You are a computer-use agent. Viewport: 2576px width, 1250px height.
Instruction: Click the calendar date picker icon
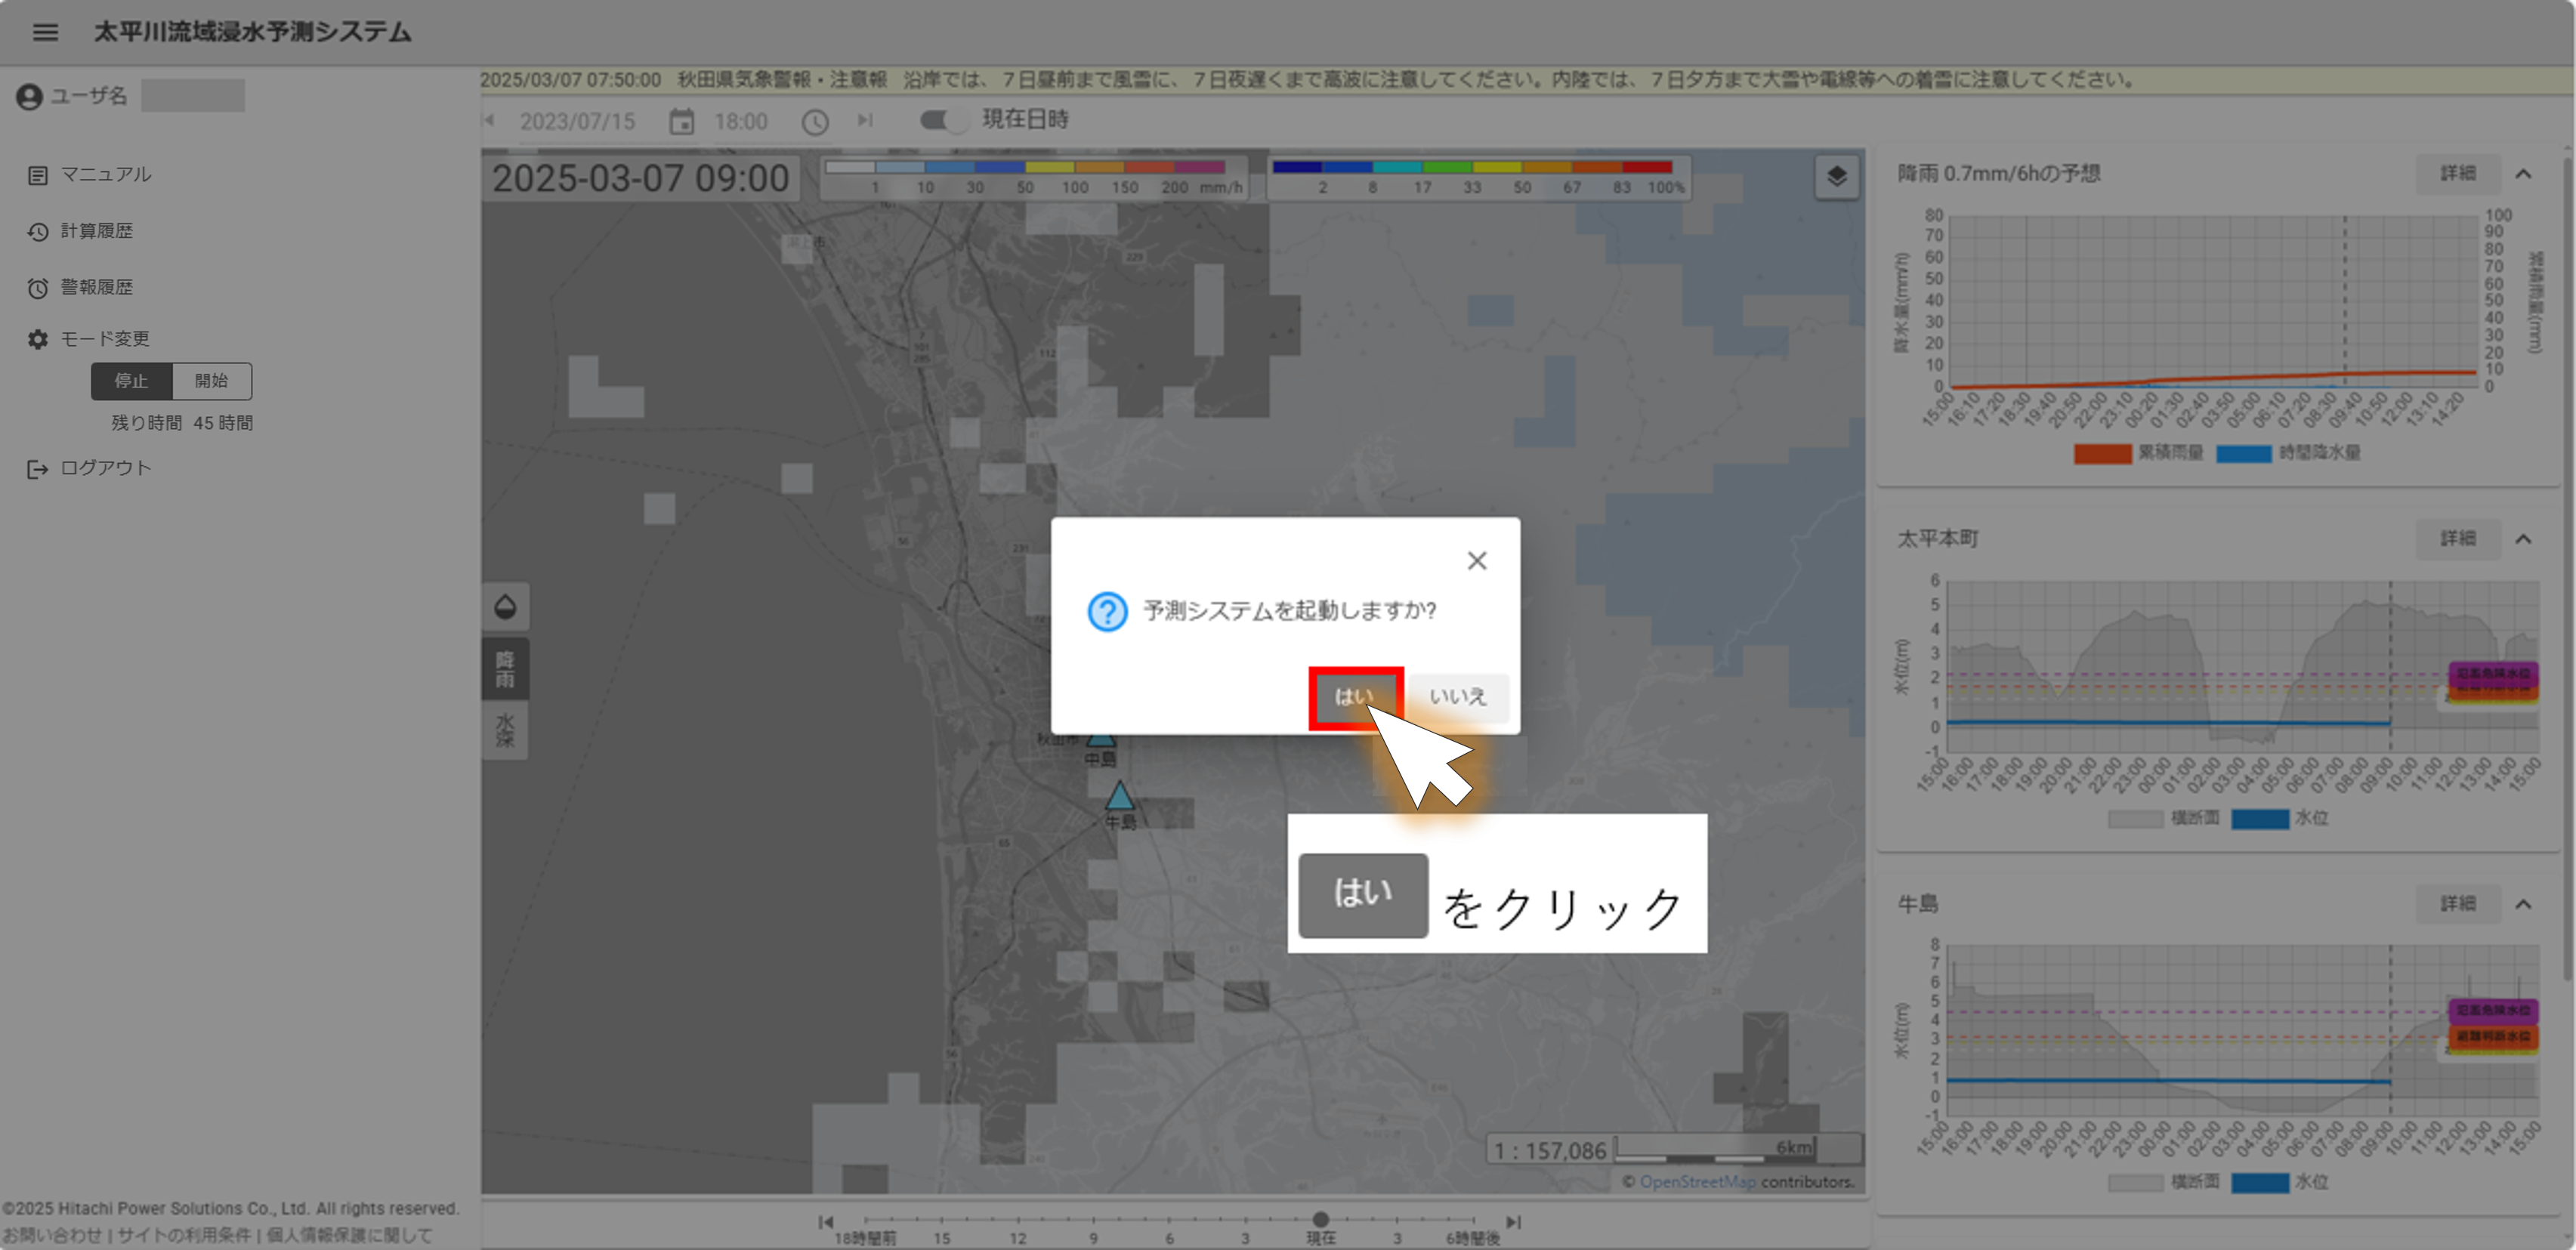(681, 122)
